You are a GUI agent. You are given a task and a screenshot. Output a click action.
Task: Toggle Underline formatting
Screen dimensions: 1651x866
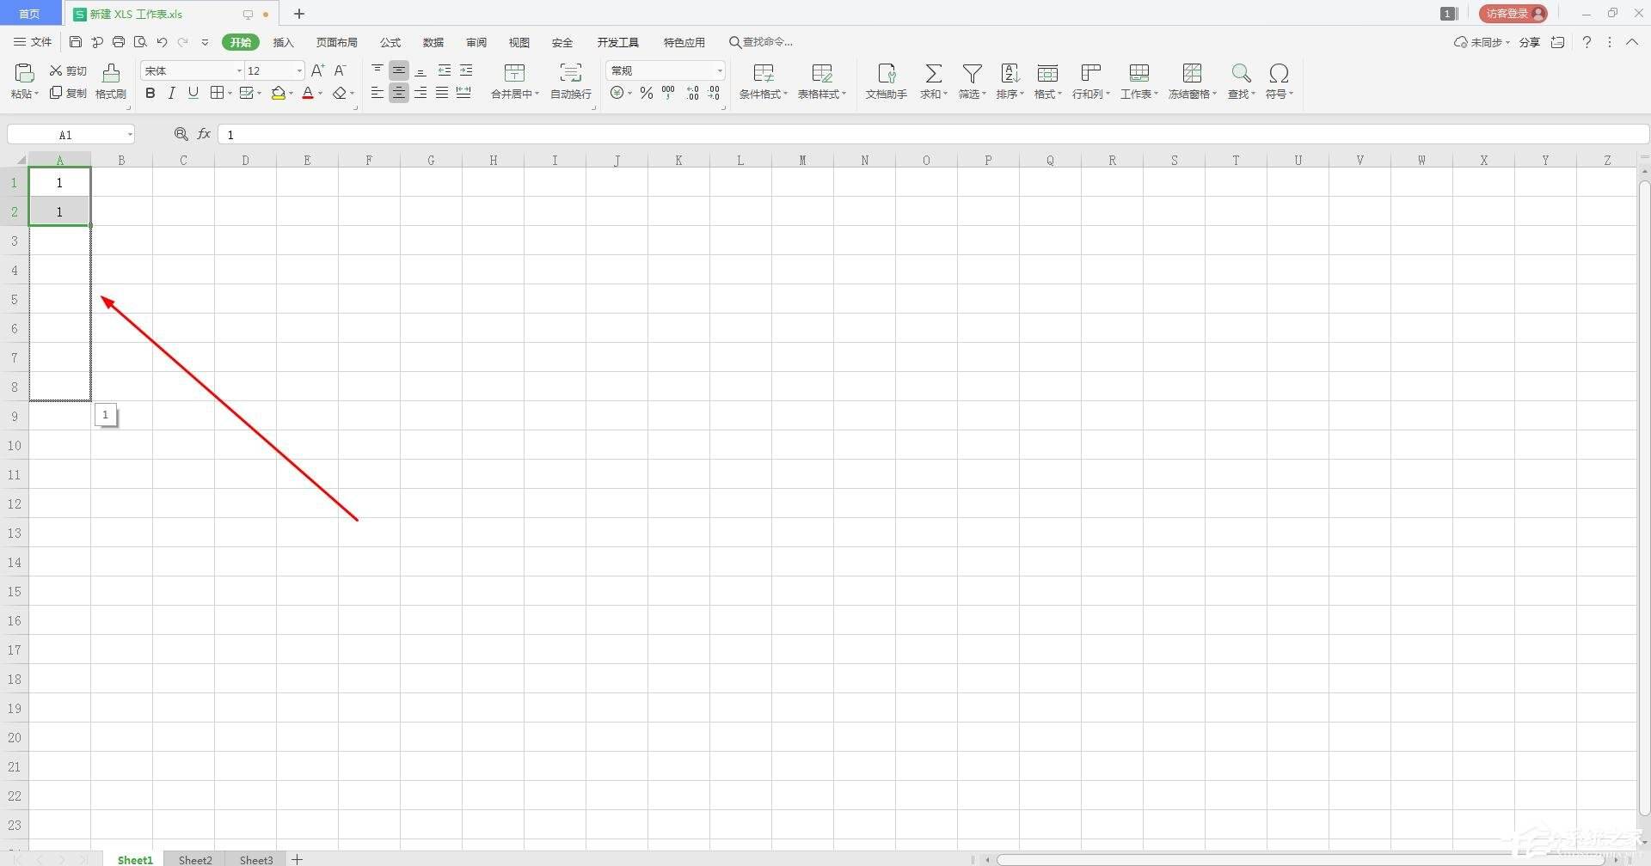pyautogui.click(x=193, y=93)
